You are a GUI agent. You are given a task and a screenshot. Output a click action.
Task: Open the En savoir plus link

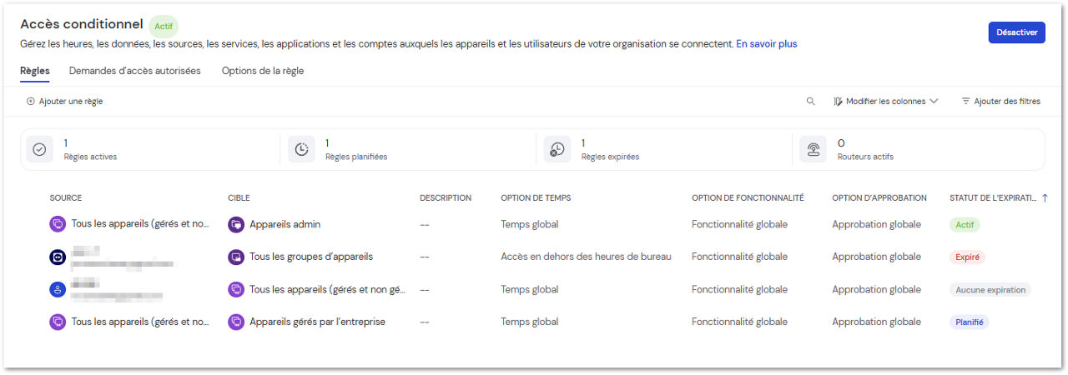766,44
